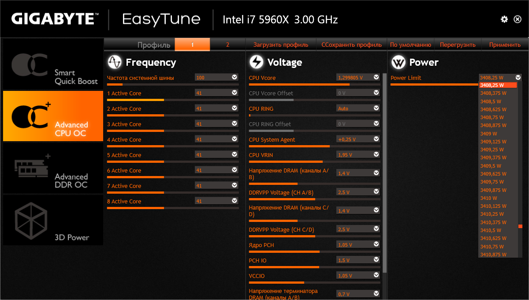Viewport: 529px width, 300px height.
Task: Collapse the Power Limit dropdown arrow
Action: 518,77
